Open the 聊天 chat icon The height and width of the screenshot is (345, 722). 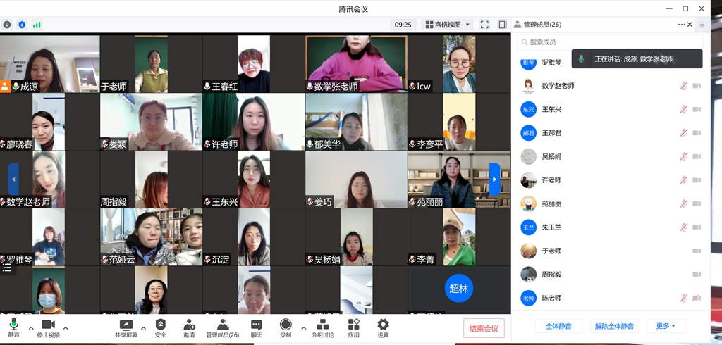[x=257, y=325]
